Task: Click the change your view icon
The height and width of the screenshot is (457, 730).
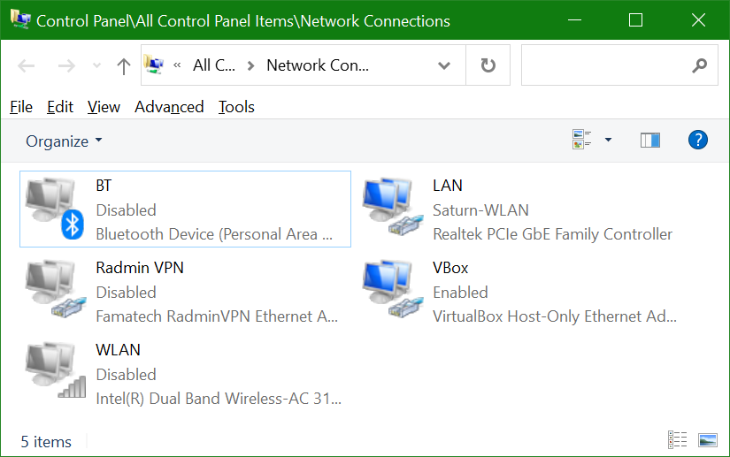Action: click(581, 140)
